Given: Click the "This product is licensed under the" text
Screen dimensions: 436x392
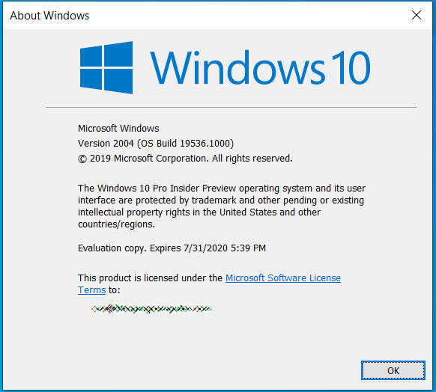Looking at the screenshot, I should tap(150, 278).
